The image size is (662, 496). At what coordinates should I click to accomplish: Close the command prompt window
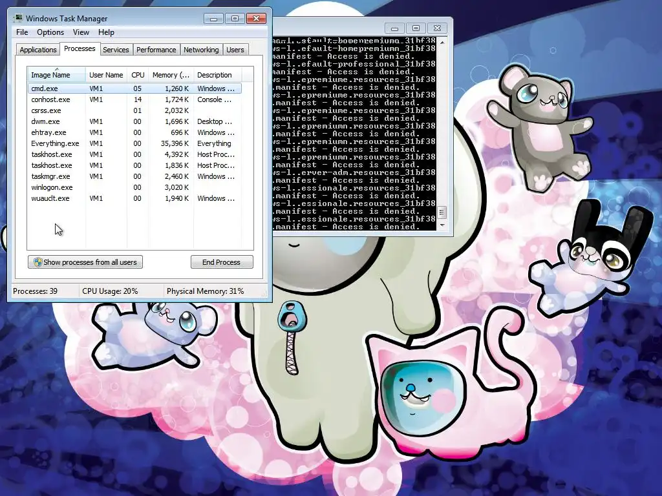point(438,28)
